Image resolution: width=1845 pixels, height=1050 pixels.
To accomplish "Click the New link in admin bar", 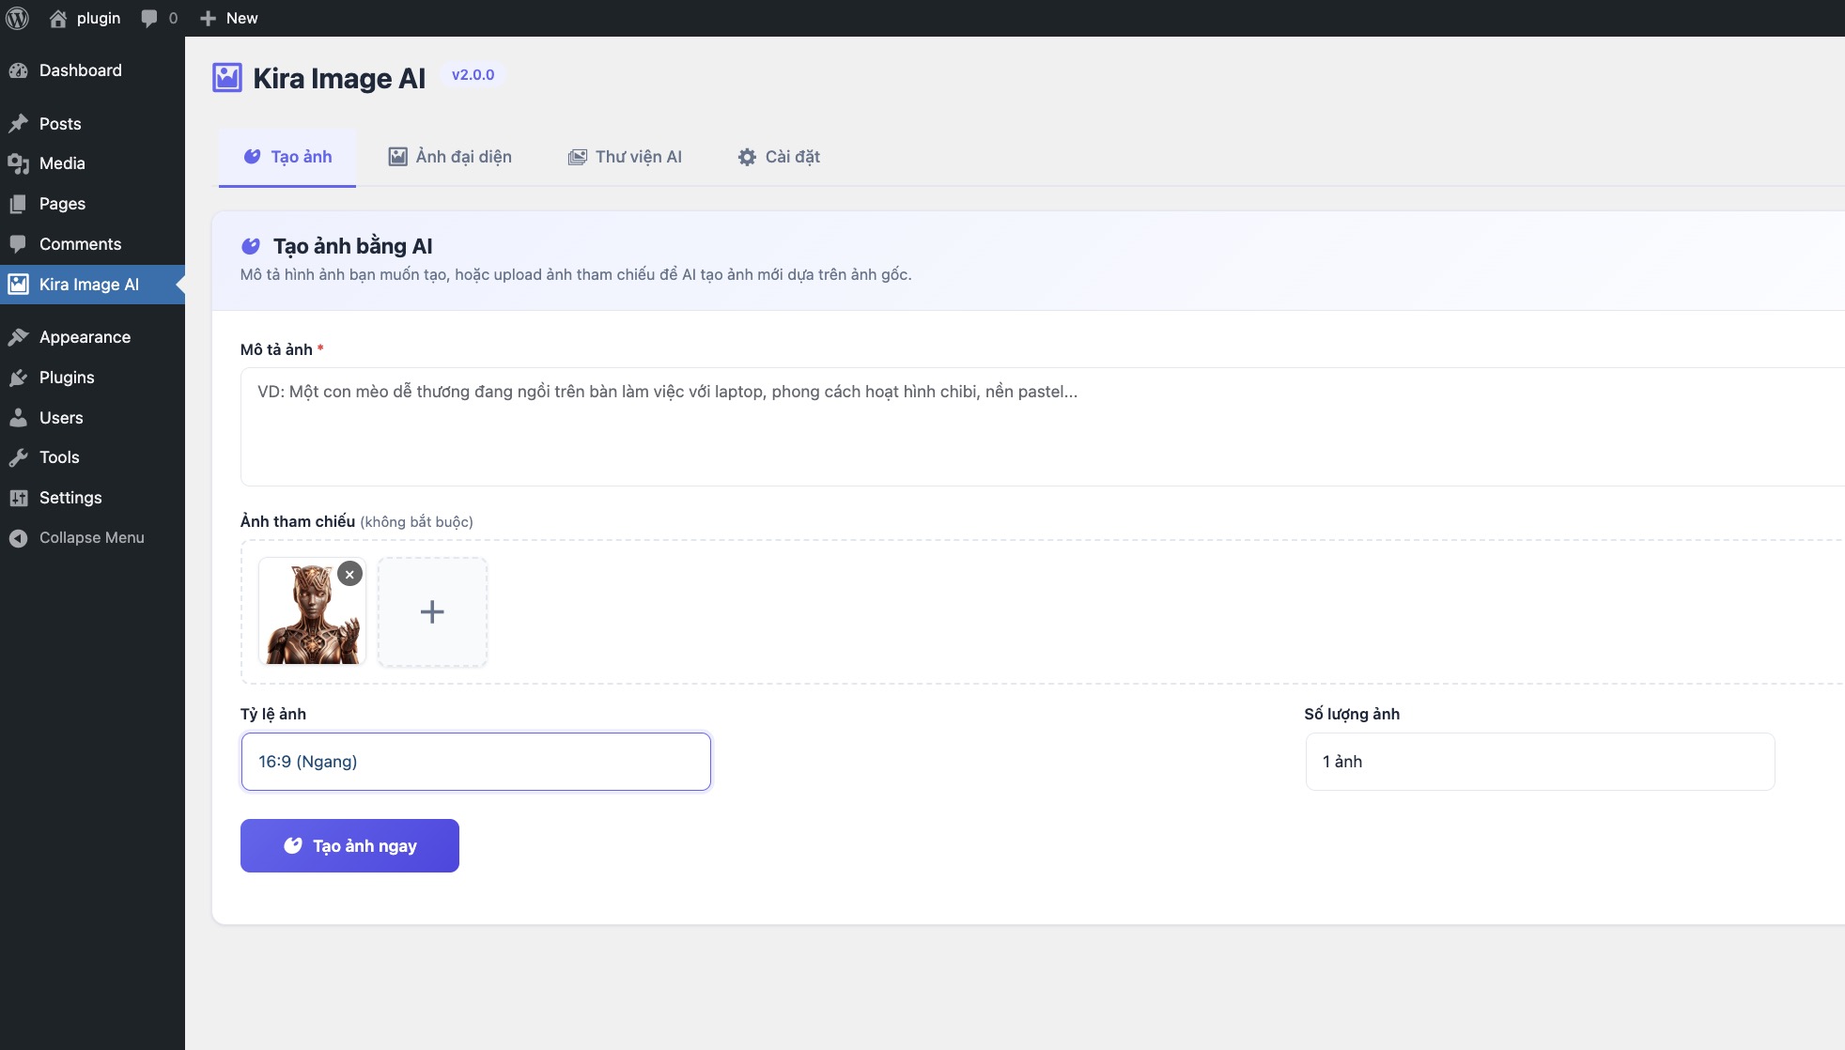I will coord(242,18).
